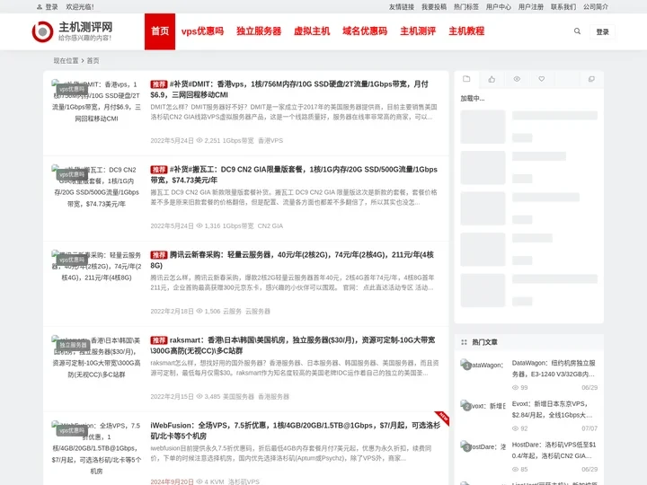Click the 搬瓦工 article thumbnail

point(96,187)
